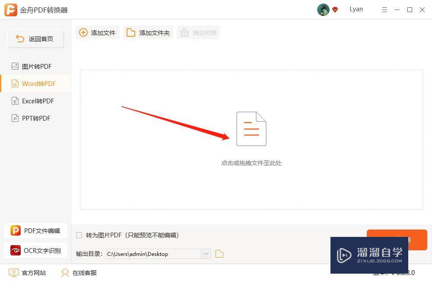Click 清空列表 clear list button
Image resolution: width=432 pixels, height=281 pixels.
coord(198,32)
